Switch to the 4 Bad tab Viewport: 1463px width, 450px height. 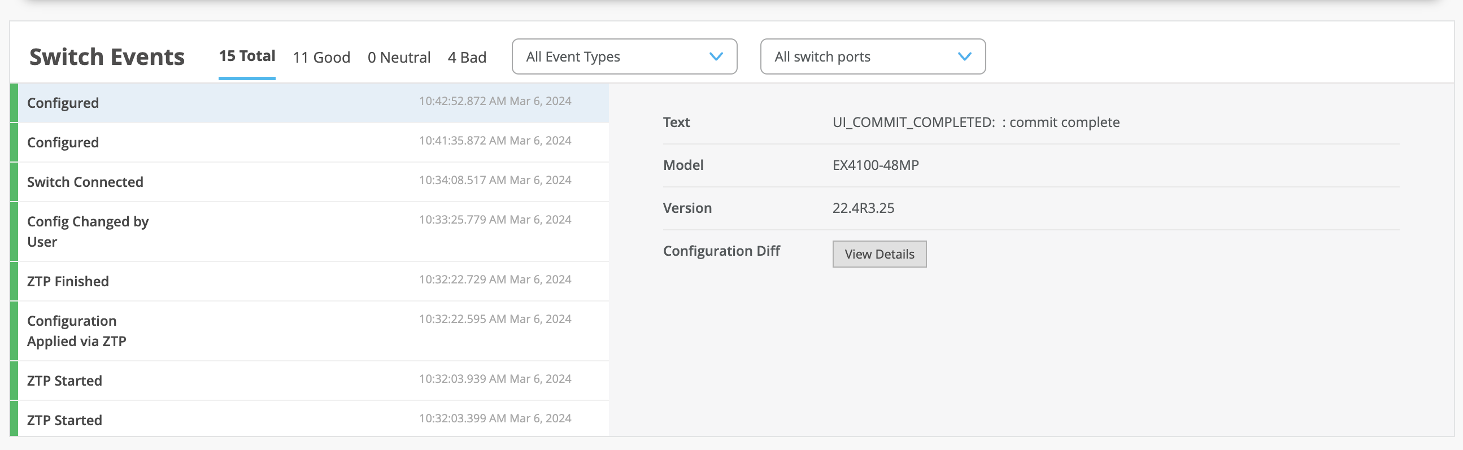point(467,58)
